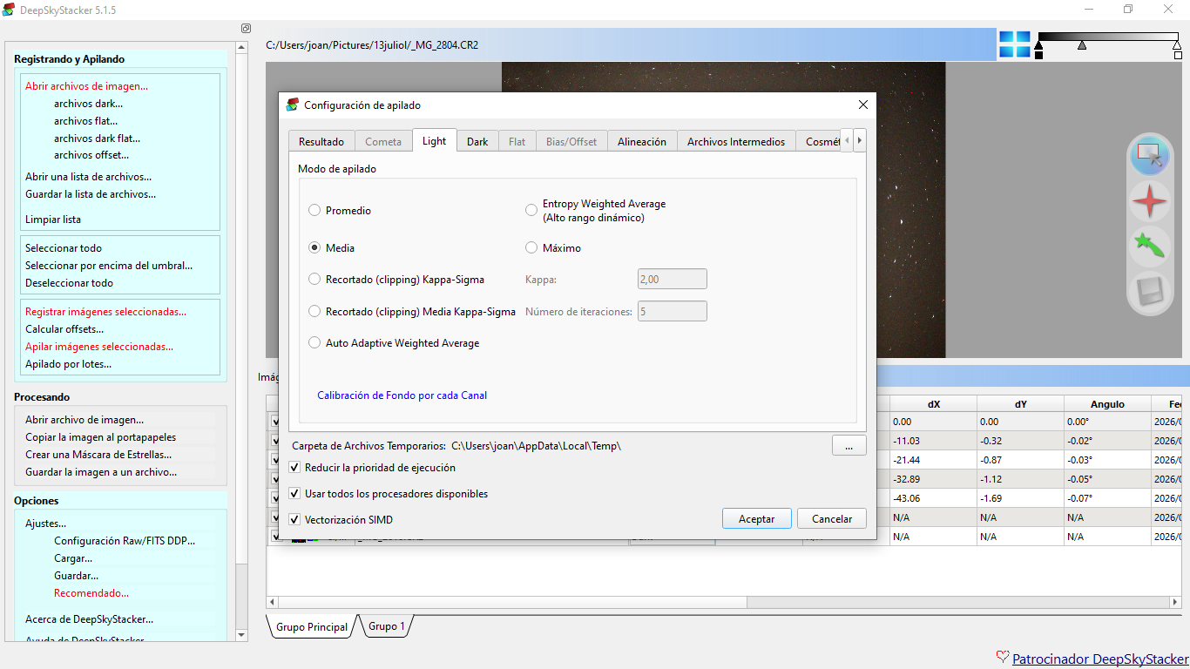Click Crear una Máscara de Estrellas

tap(98, 455)
